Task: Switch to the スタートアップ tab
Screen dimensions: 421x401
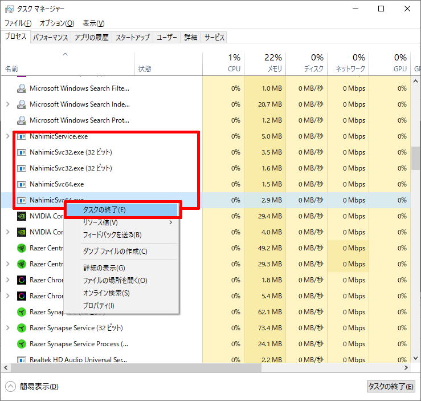Action: pyautogui.click(x=133, y=37)
